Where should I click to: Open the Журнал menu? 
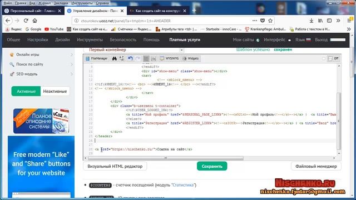(44, 3)
